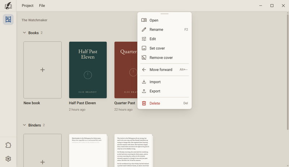Screen dimensions: 289x167
Task: Choose Move forward from the context menu
Action: [164, 69]
